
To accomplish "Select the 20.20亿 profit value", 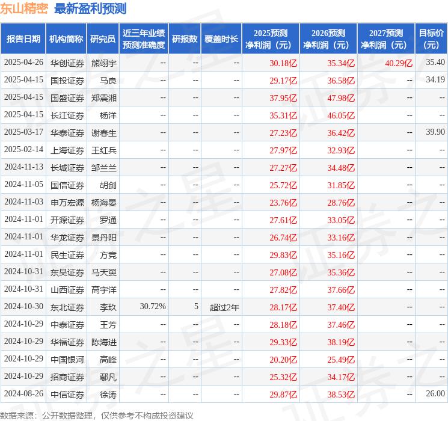I will [x=283, y=360].
